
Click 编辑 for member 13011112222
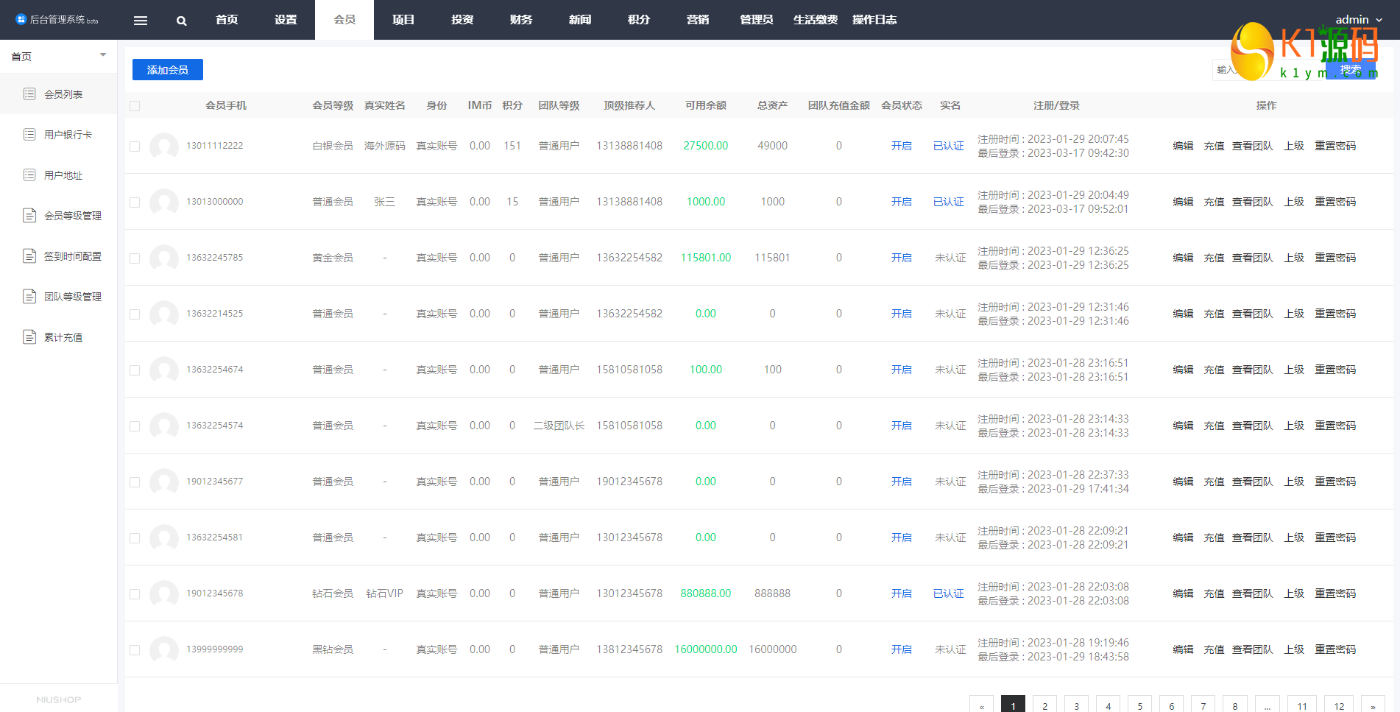click(1183, 146)
